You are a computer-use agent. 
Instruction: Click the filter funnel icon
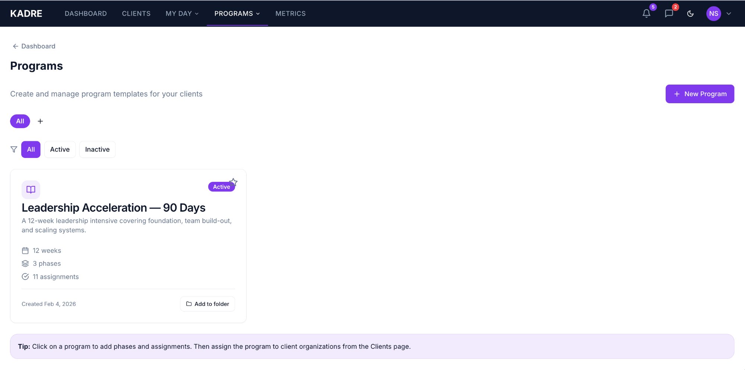14,149
